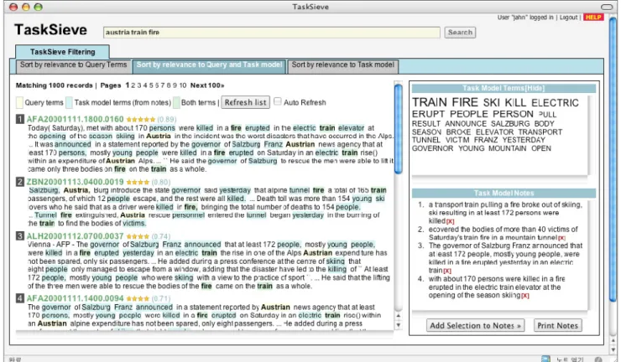Delete note 2 about 40 victims
This screenshot has height=362, width=621.
click(562, 238)
